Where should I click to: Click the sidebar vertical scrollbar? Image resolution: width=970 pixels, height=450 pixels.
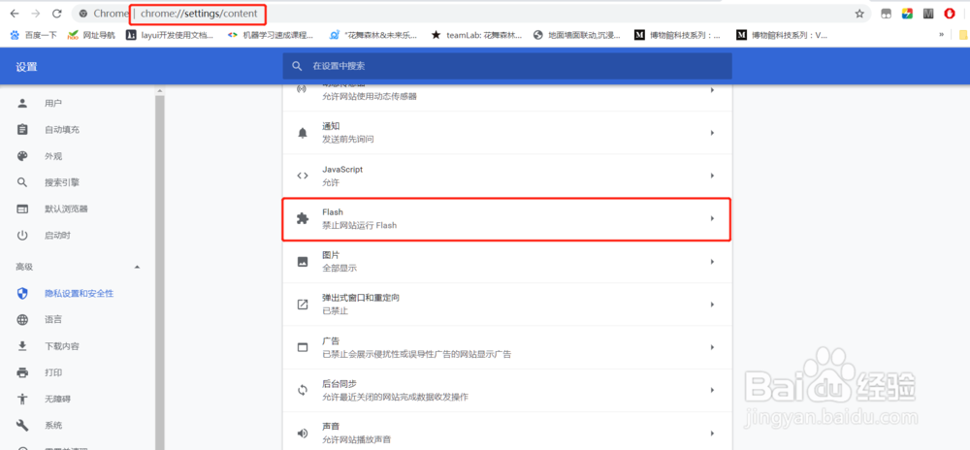coord(160,272)
